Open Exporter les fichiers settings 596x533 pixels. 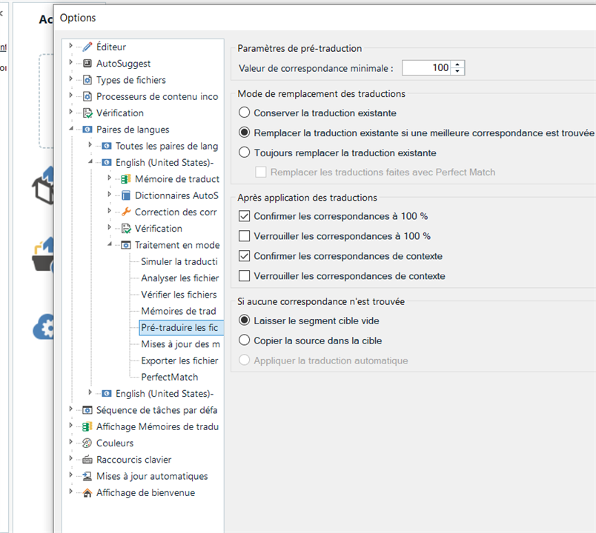(x=180, y=361)
